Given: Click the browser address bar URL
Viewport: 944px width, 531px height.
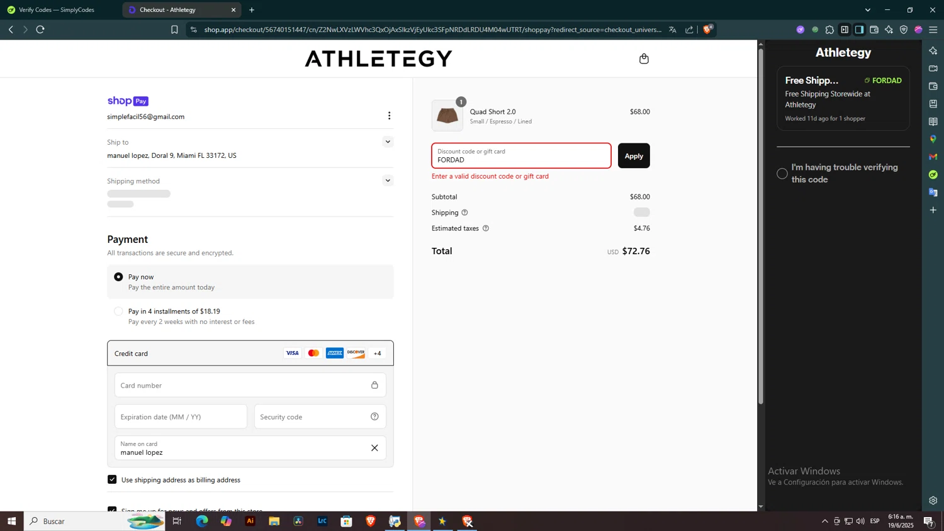Looking at the screenshot, I should point(432,30).
